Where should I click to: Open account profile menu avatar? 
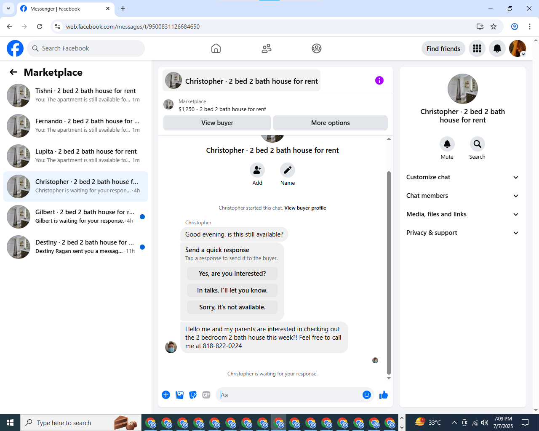pyautogui.click(x=518, y=48)
